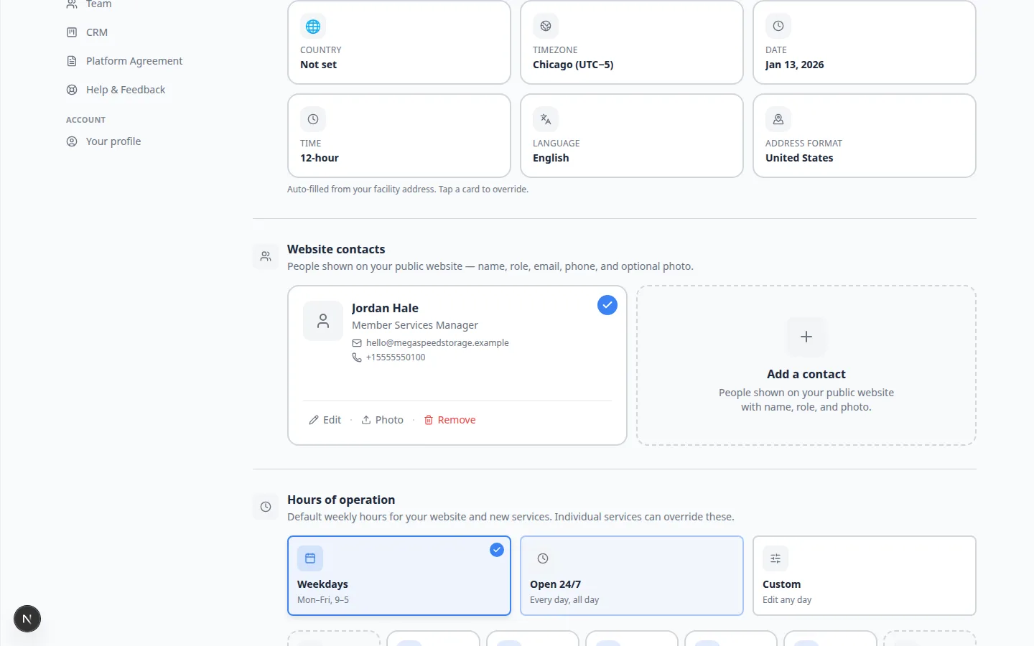Click the translate icon on Language card
The image size is (1034, 646).
(x=546, y=120)
